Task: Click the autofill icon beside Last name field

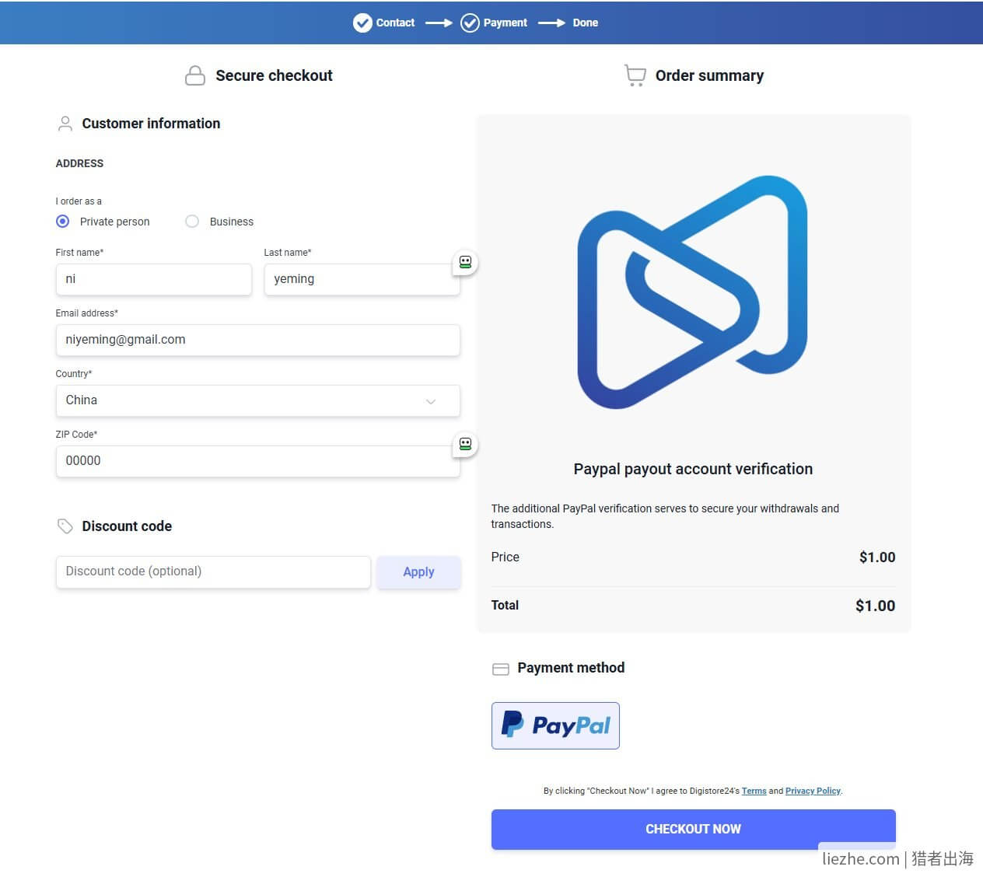Action: point(465,262)
